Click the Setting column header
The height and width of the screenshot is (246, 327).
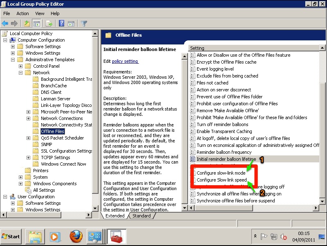[x=254, y=48]
